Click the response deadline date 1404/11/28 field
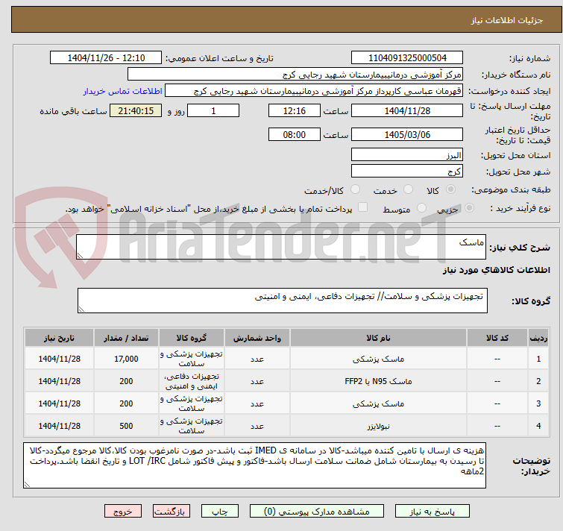This screenshot has width=563, height=531. [407, 110]
